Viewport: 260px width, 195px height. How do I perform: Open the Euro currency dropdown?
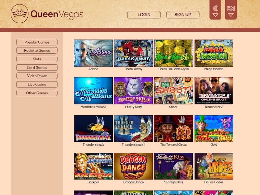(215, 10)
